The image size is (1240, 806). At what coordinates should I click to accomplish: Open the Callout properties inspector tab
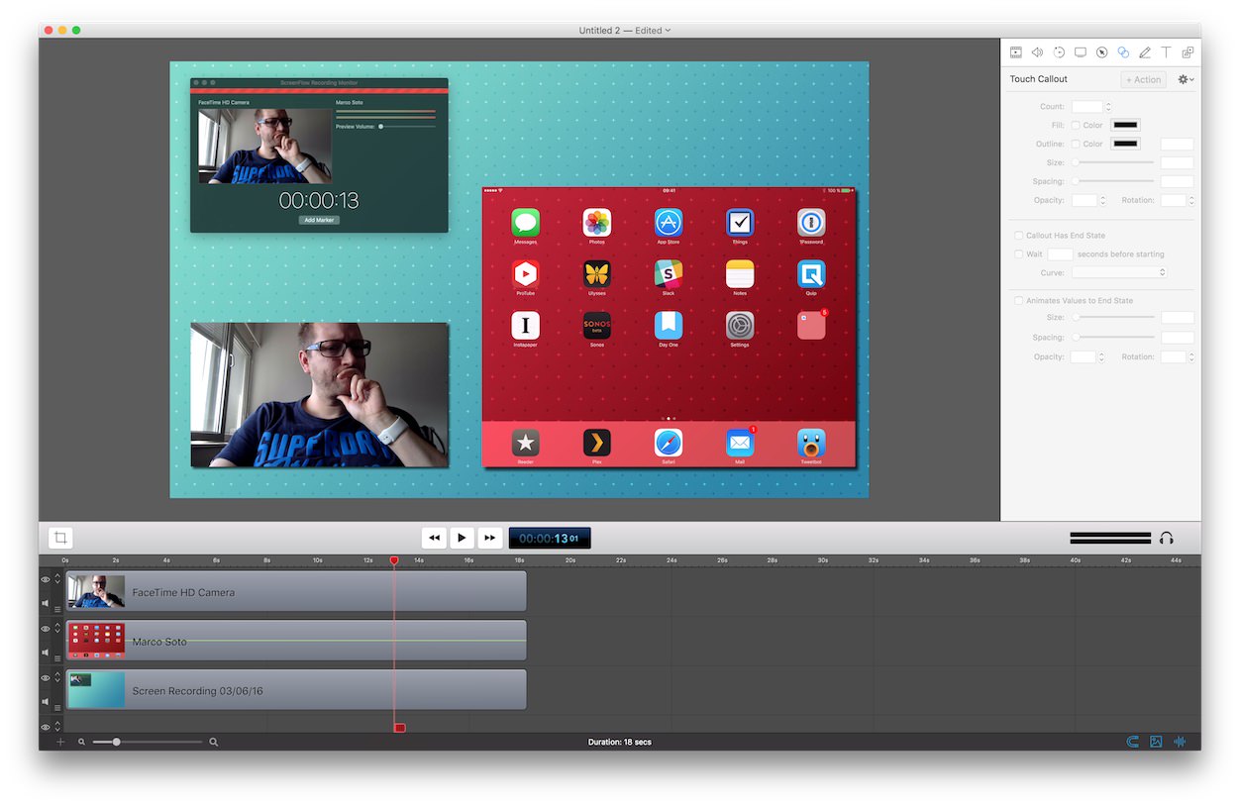(1101, 52)
